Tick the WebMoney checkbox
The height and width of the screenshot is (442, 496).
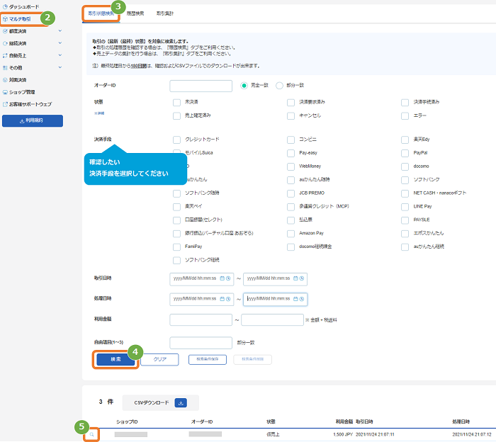[x=291, y=166]
